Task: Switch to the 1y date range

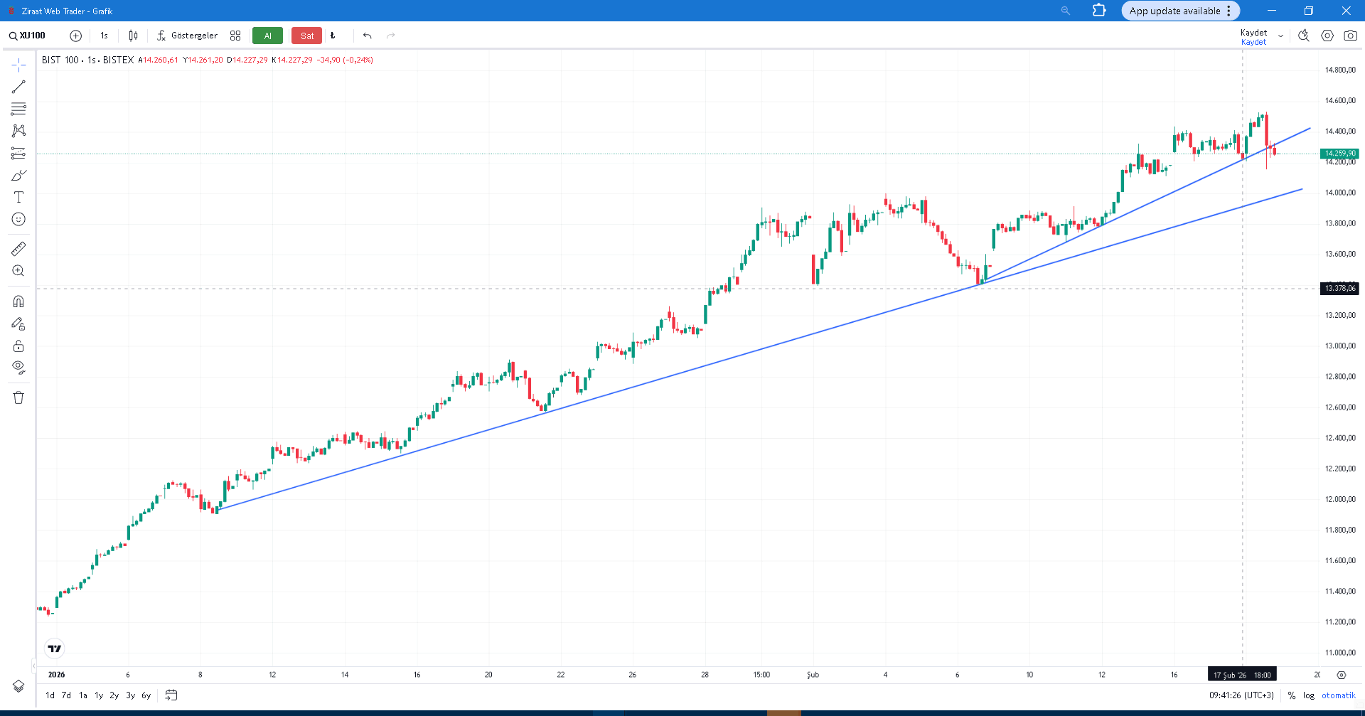Action: click(x=99, y=695)
